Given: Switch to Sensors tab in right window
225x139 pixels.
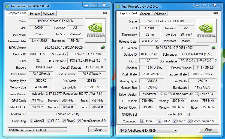Looking at the screenshot, I should [145, 14].
